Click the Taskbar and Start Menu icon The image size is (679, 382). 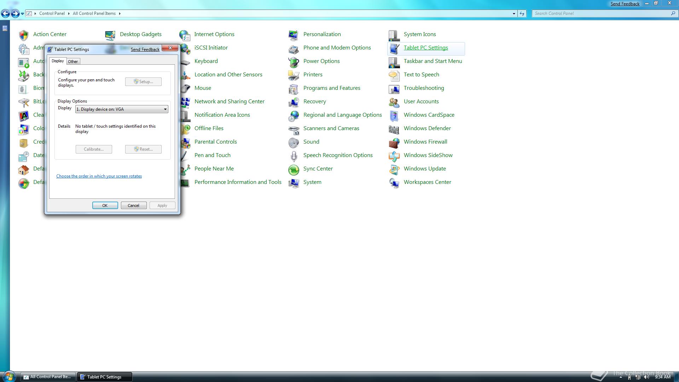(x=394, y=62)
